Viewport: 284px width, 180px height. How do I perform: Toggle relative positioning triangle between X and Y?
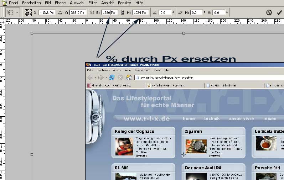click(60, 12)
